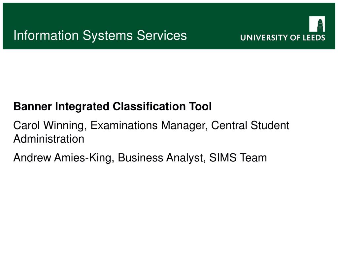Click the Central Student text

click(x=250, y=125)
